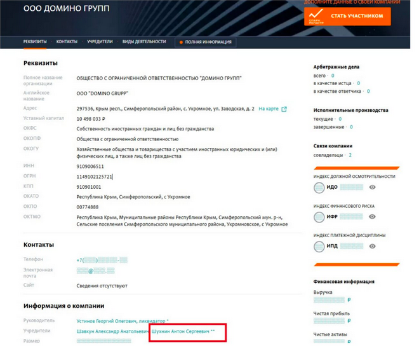
Task: Select the ОКПО value 00774888
Action: click(x=88, y=207)
